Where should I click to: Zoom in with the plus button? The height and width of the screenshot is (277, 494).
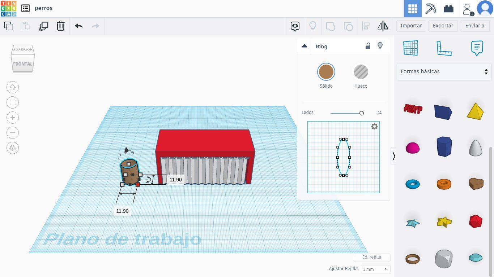click(x=13, y=118)
